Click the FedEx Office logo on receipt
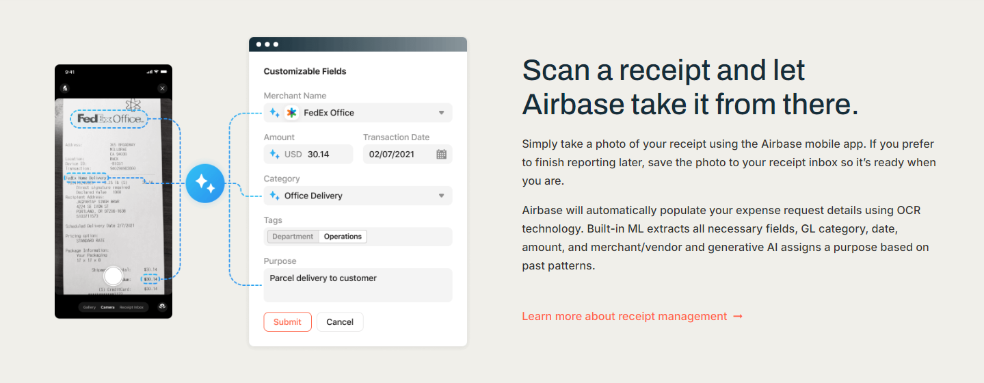This screenshot has width=984, height=383. click(109, 118)
